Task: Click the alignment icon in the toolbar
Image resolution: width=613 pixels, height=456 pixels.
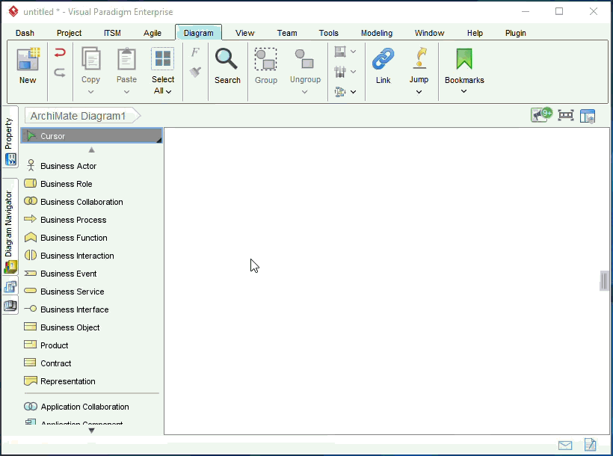Action: pos(340,52)
